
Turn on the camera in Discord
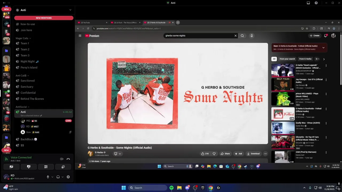point(11,167)
